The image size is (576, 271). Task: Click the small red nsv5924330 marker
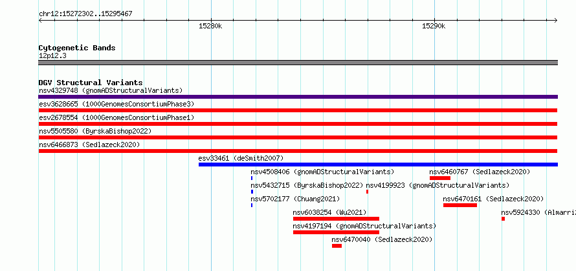(x=503, y=219)
